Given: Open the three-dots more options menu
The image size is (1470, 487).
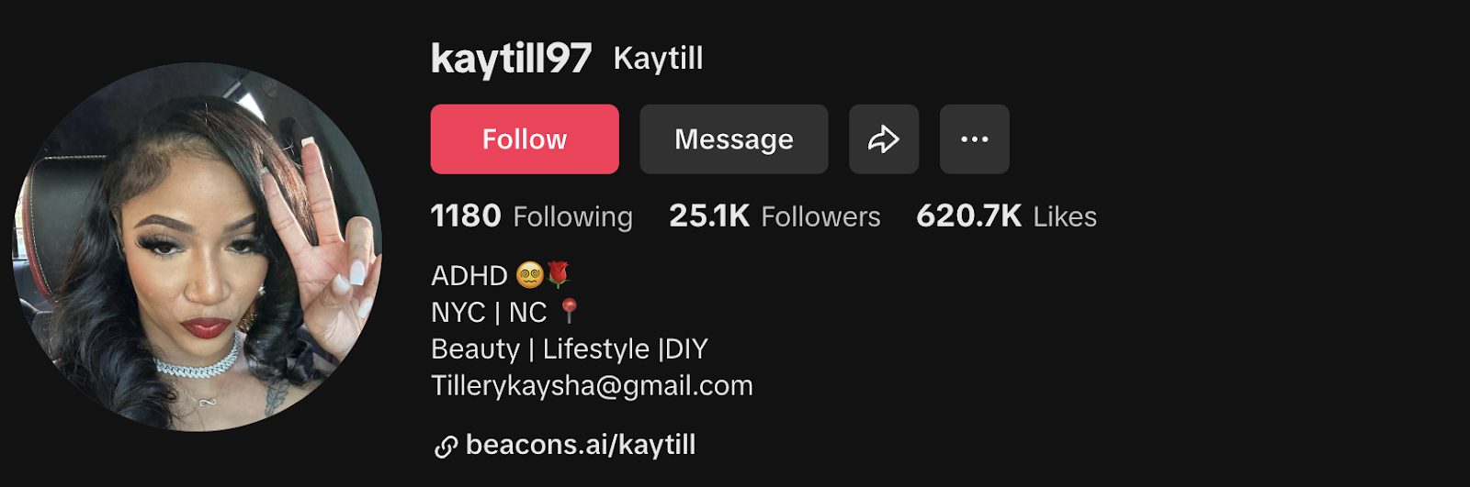Looking at the screenshot, I should coord(975,139).
